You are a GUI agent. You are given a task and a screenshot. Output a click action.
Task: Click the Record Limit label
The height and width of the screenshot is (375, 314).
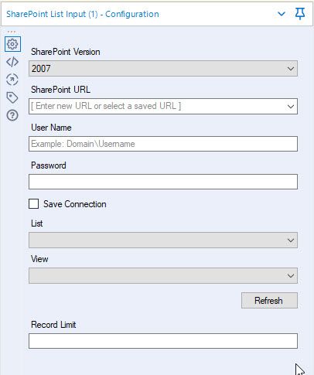tap(53, 325)
